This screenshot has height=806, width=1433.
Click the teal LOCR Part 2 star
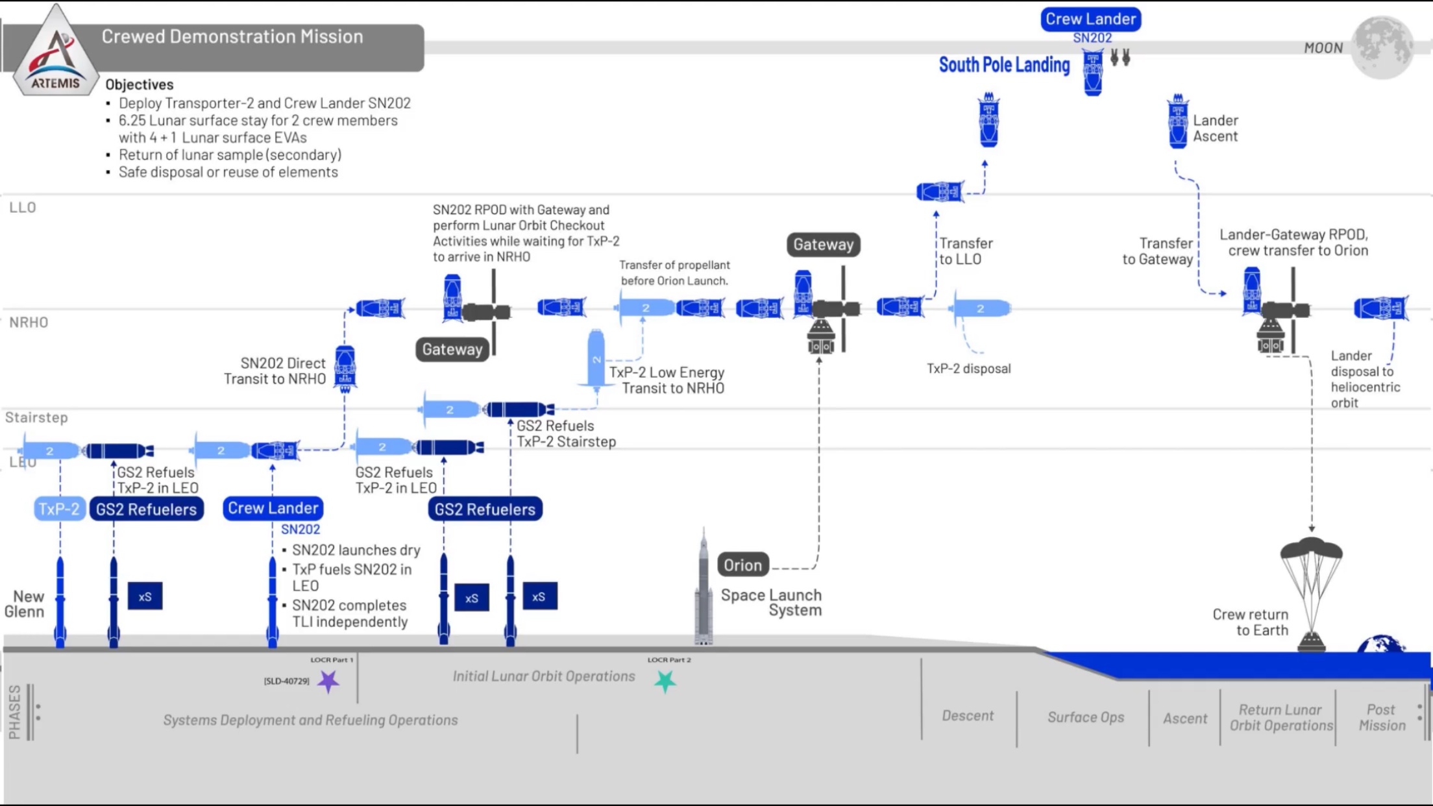[x=665, y=681]
